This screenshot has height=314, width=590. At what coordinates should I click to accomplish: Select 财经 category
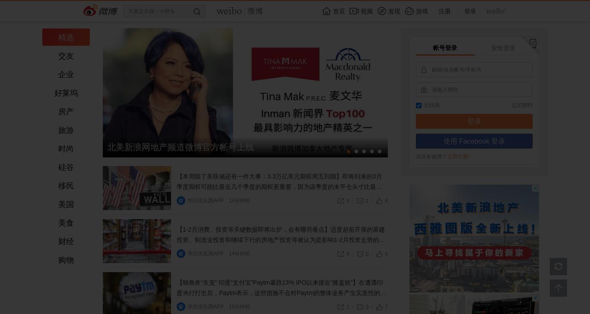(66, 242)
